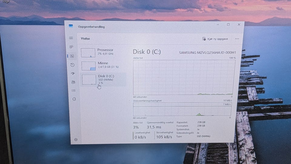Click the 0 kB/s read speed value
The image size is (291, 164).
140,137
